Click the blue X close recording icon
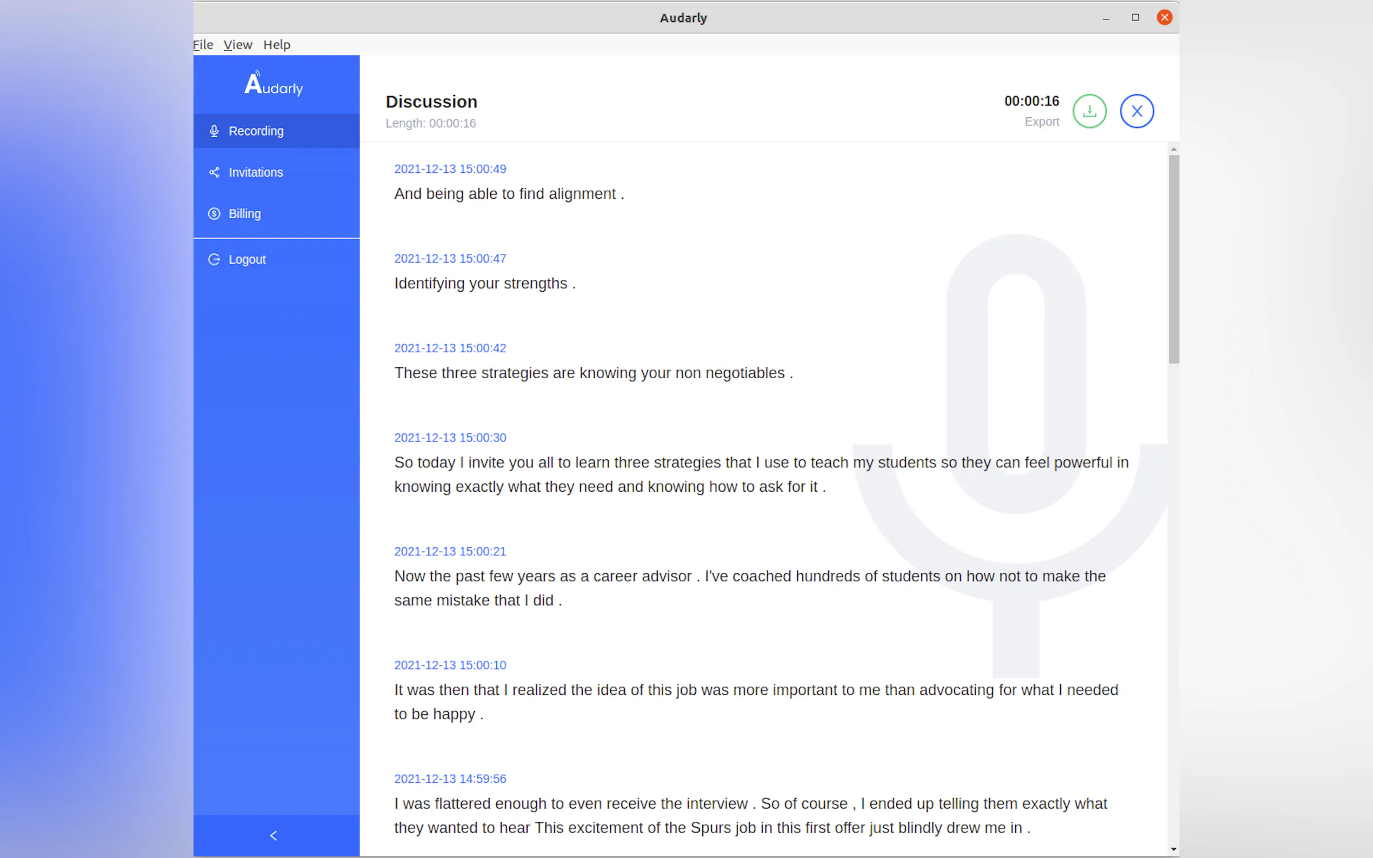This screenshot has width=1373, height=858. [1136, 111]
